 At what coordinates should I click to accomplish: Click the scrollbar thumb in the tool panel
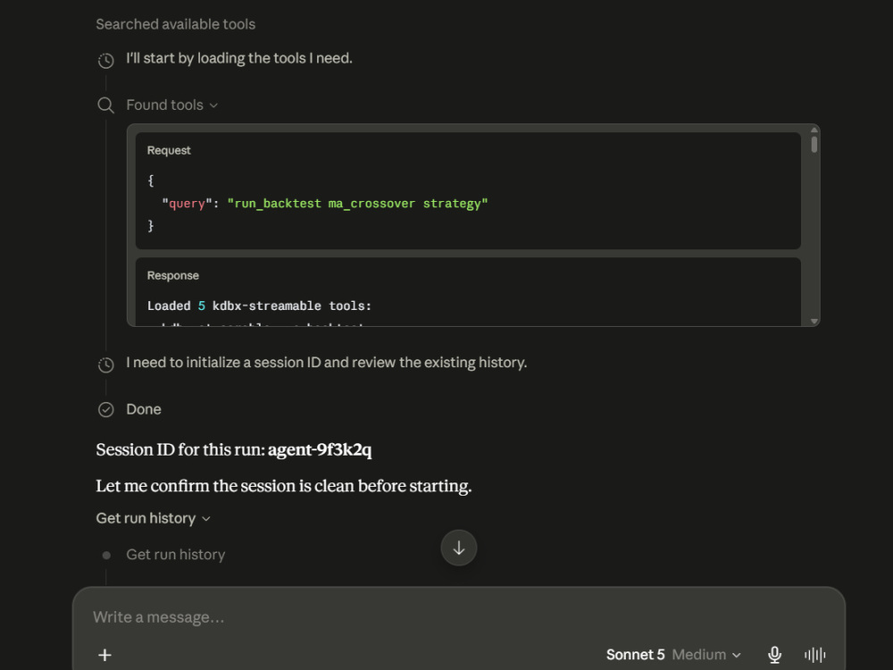[814, 145]
